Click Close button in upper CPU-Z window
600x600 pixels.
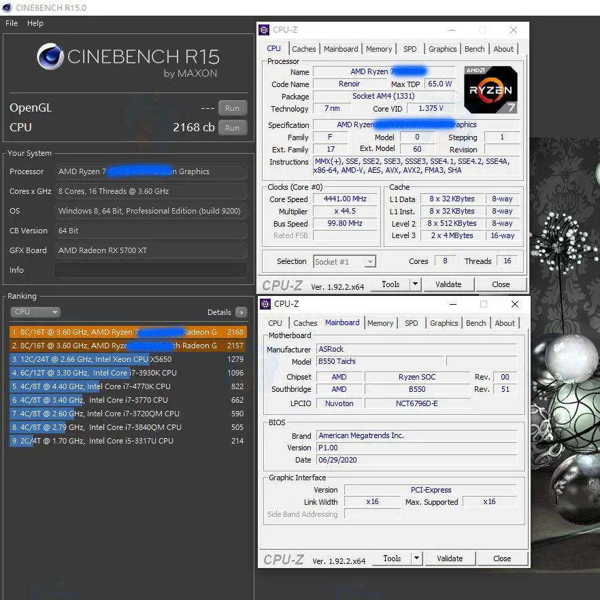click(501, 284)
